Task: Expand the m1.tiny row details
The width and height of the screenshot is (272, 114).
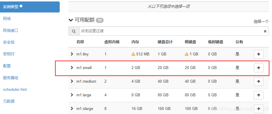Action: pos(72,54)
